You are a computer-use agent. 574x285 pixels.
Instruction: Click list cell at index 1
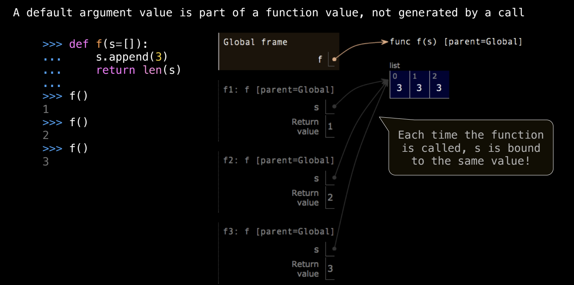coord(419,84)
